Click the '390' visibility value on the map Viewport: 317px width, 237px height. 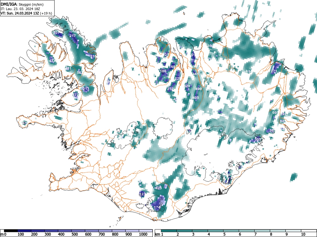click(210, 46)
